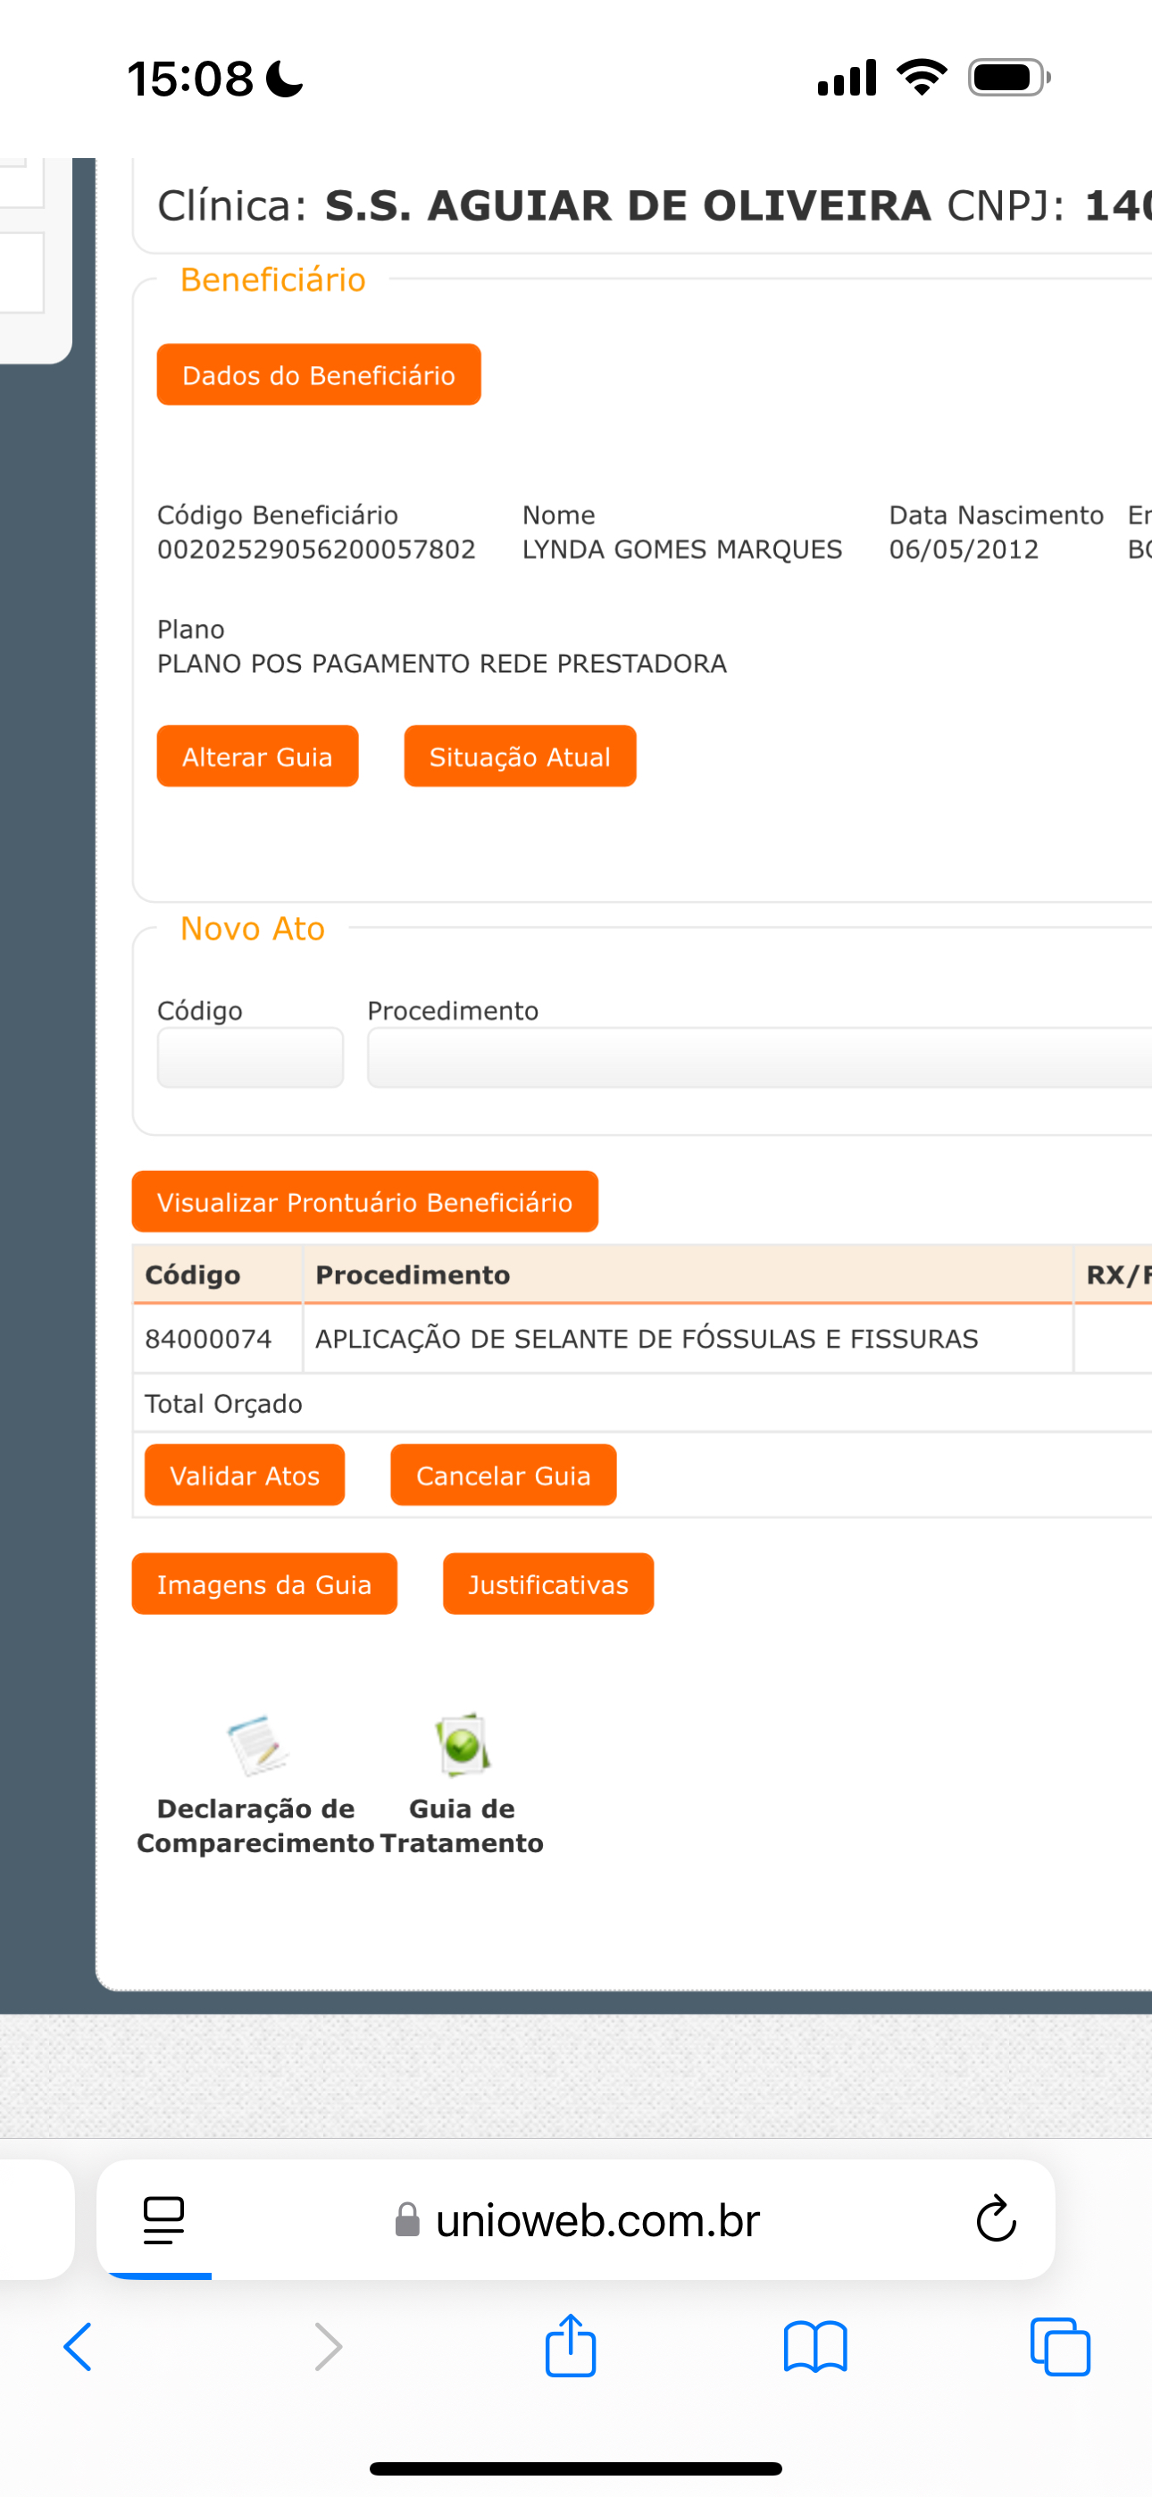Click Dados do Beneficiário button
Image resolution: width=1152 pixels, height=2497 pixels.
coord(319,375)
